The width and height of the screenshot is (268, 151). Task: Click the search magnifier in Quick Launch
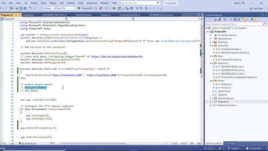click(158, 3)
